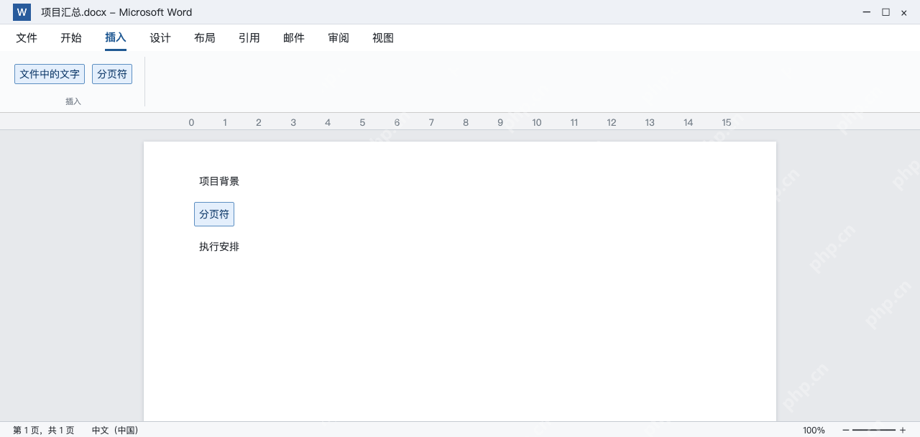Viewport: 920px width, 437px height.
Task: Click the page count in status bar
Action: coord(44,431)
